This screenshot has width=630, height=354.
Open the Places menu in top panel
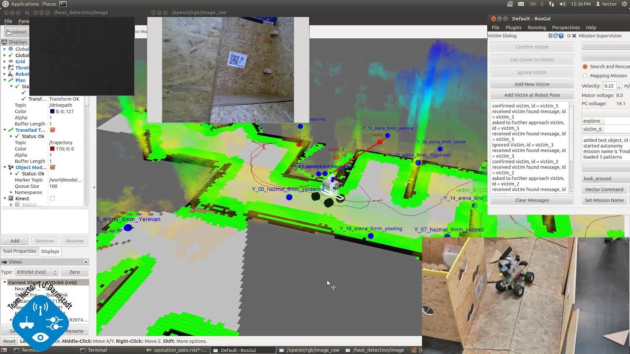click(49, 4)
